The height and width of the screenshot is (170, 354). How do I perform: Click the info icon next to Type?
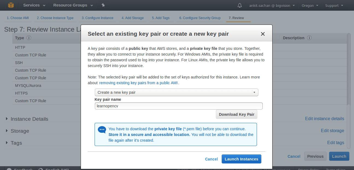coord(29,38)
